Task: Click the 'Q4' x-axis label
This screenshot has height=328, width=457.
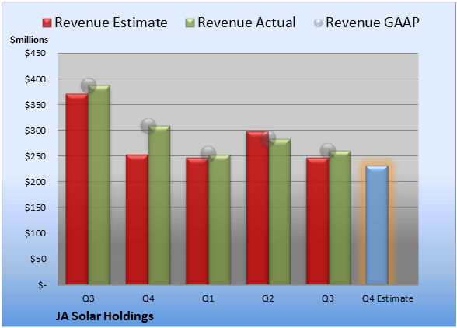Action: coord(148,298)
